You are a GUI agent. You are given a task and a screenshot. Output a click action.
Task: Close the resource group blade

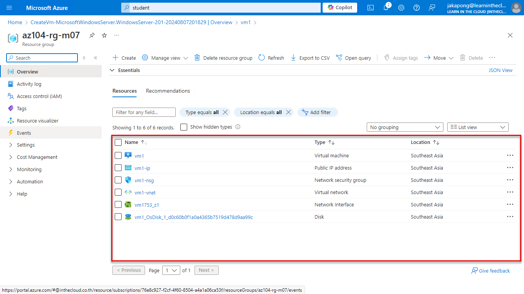(510, 35)
